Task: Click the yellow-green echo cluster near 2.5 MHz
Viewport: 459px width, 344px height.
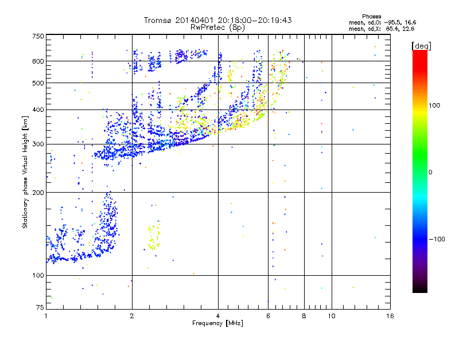Action: (x=154, y=236)
